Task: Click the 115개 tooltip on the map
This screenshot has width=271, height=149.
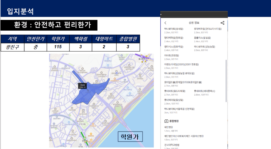Action: coord(82,86)
